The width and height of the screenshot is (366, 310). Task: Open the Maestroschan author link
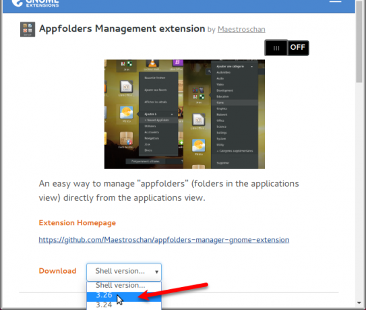click(241, 30)
